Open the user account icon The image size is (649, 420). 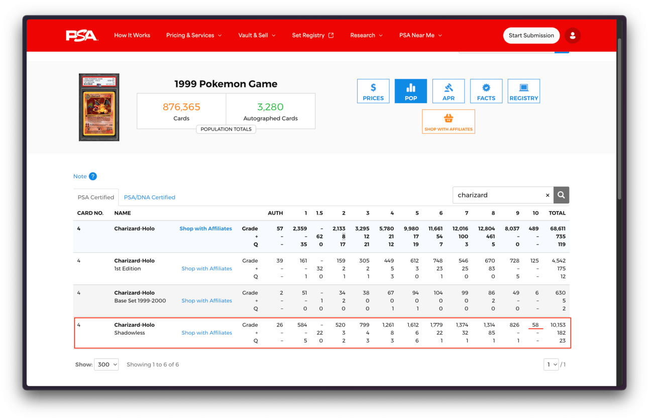click(x=573, y=36)
